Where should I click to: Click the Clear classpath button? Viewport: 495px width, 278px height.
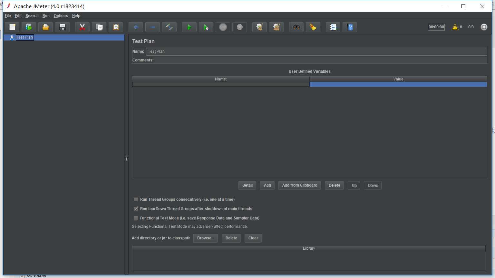(253, 238)
